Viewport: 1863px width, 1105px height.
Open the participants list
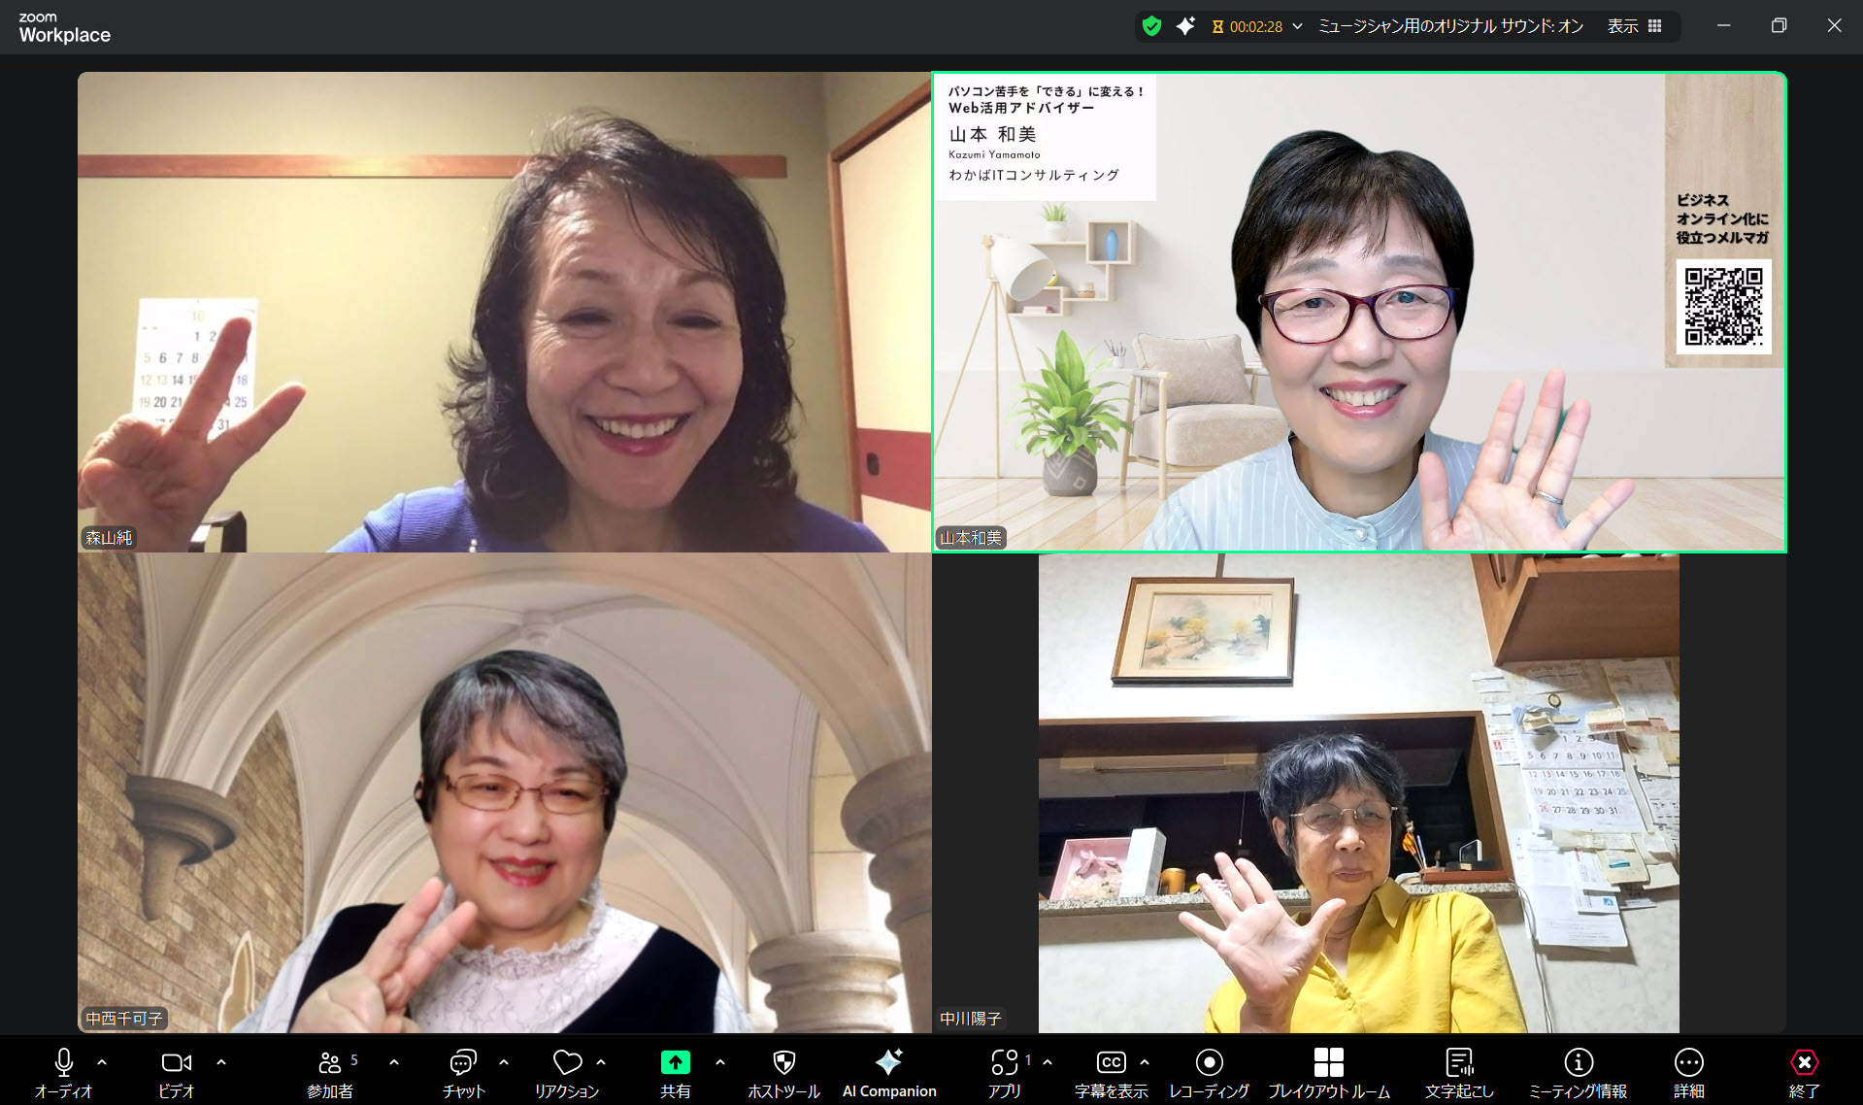pyautogui.click(x=330, y=1072)
